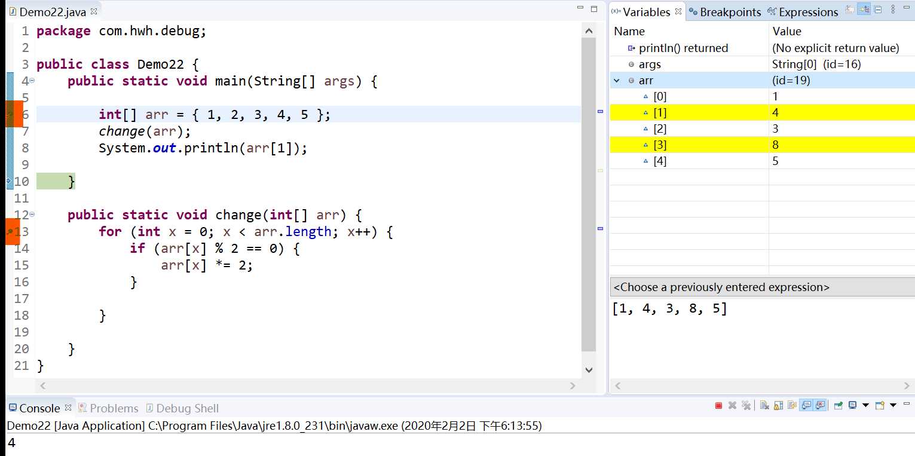Toggle Show Logical Structure in Variables view

[x=864, y=10]
